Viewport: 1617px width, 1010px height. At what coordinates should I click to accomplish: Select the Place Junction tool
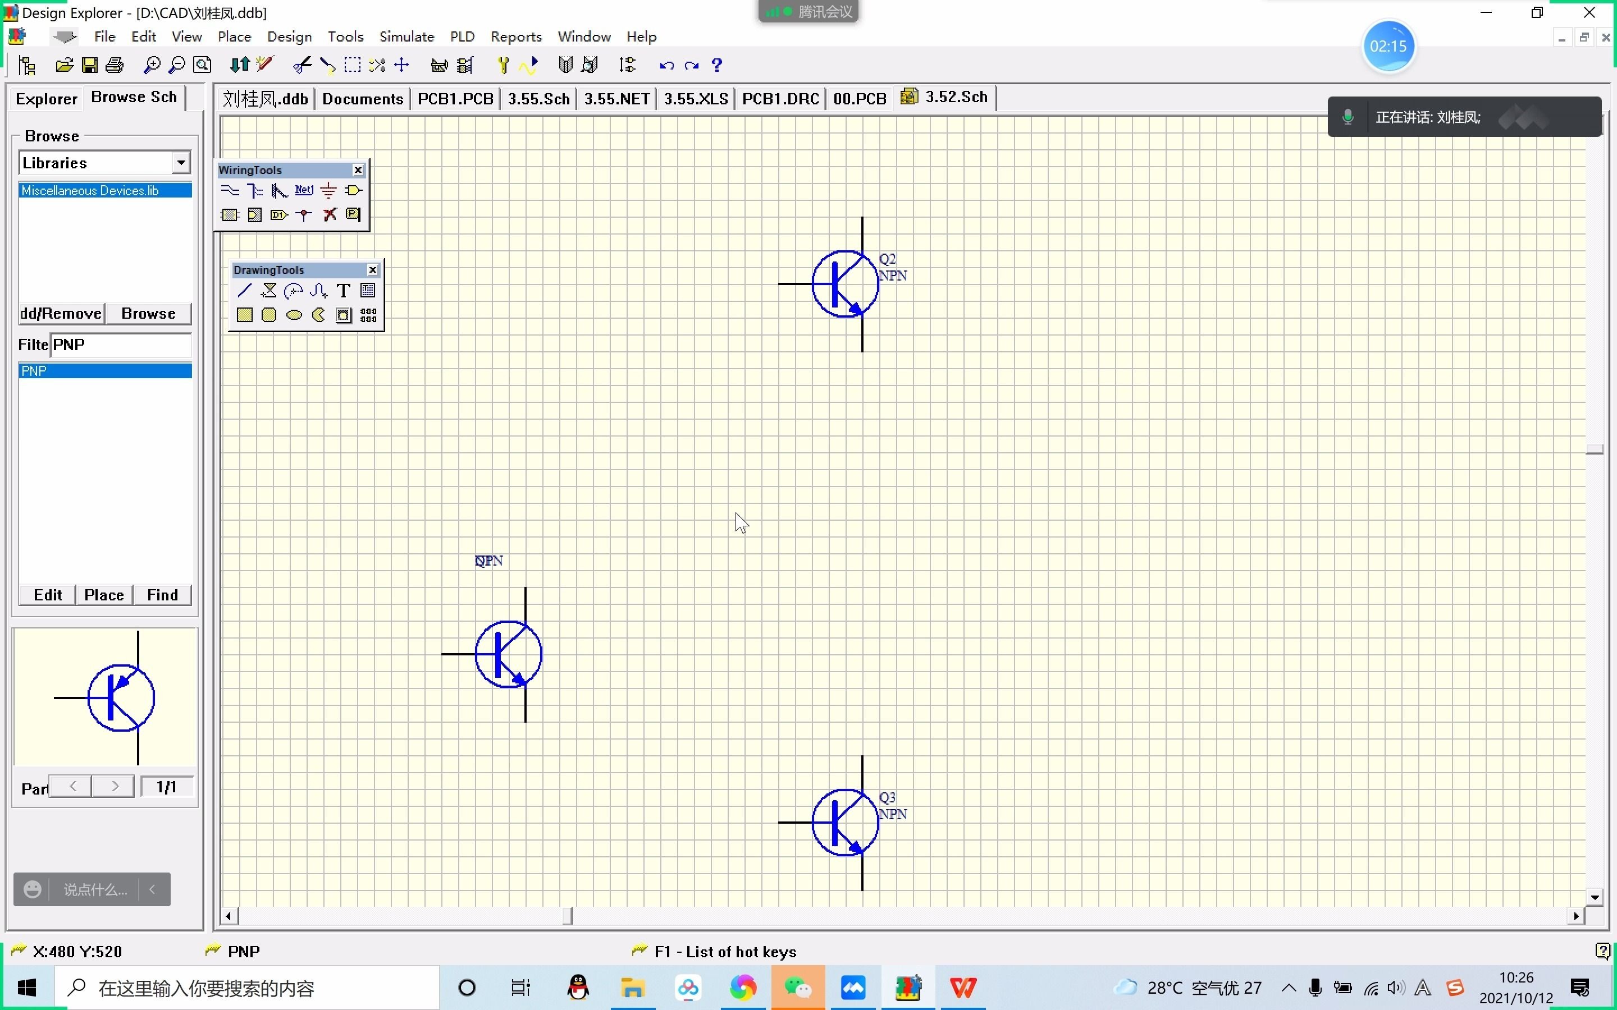click(304, 215)
